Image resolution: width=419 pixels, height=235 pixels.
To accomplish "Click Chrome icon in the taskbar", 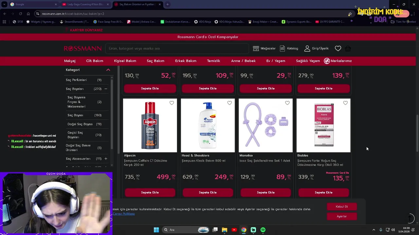I will (244, 230).
